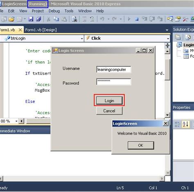This screenshot has height=192, width=194.
Task: Click the Immediate Window scroll-down arrow
Action: tap(168, 173)
